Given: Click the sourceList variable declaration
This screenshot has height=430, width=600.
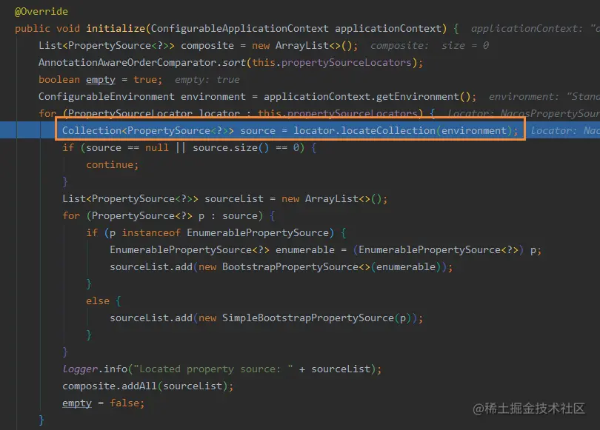Looking at the screenshot, I should 234,199.
